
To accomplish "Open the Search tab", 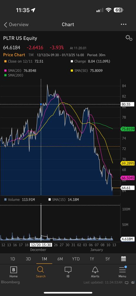I will [41, 272].
